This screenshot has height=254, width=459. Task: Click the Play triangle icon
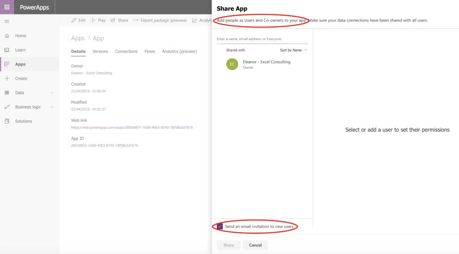93,20
